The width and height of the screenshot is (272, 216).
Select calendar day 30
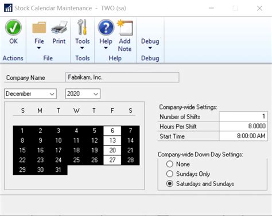click(x=40, y=170)
